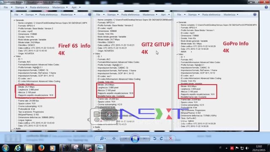Switch to the Photo Viewer taskbar button
The image size is (270, 152).
click(100, 148)
